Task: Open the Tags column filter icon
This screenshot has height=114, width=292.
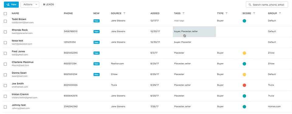Action: coord(183,13)
